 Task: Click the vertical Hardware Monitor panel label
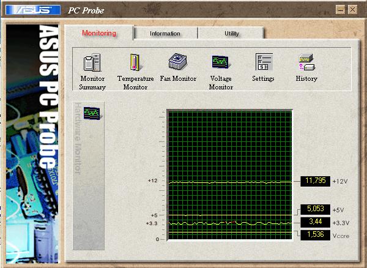click(78, 138)
